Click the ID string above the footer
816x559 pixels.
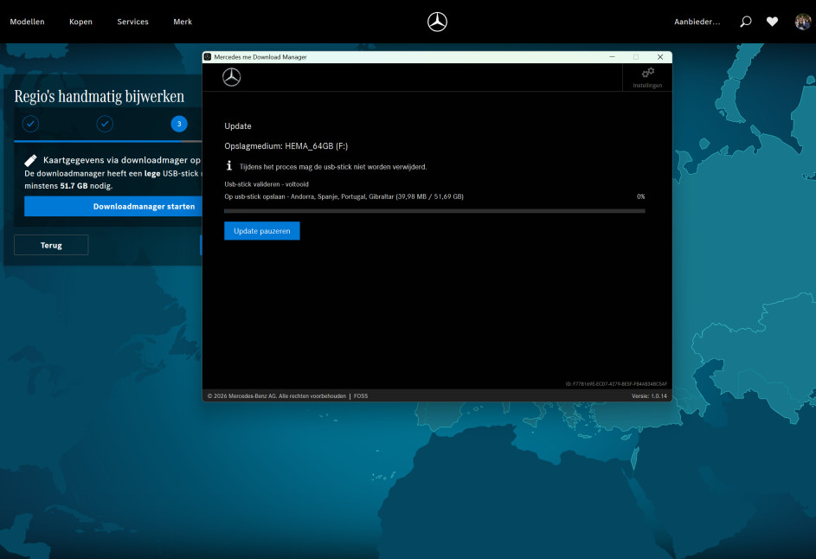click(616, 384)
